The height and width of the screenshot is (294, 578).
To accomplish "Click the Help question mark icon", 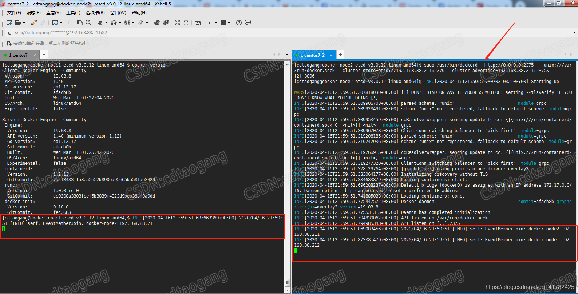I will (239, 23).
